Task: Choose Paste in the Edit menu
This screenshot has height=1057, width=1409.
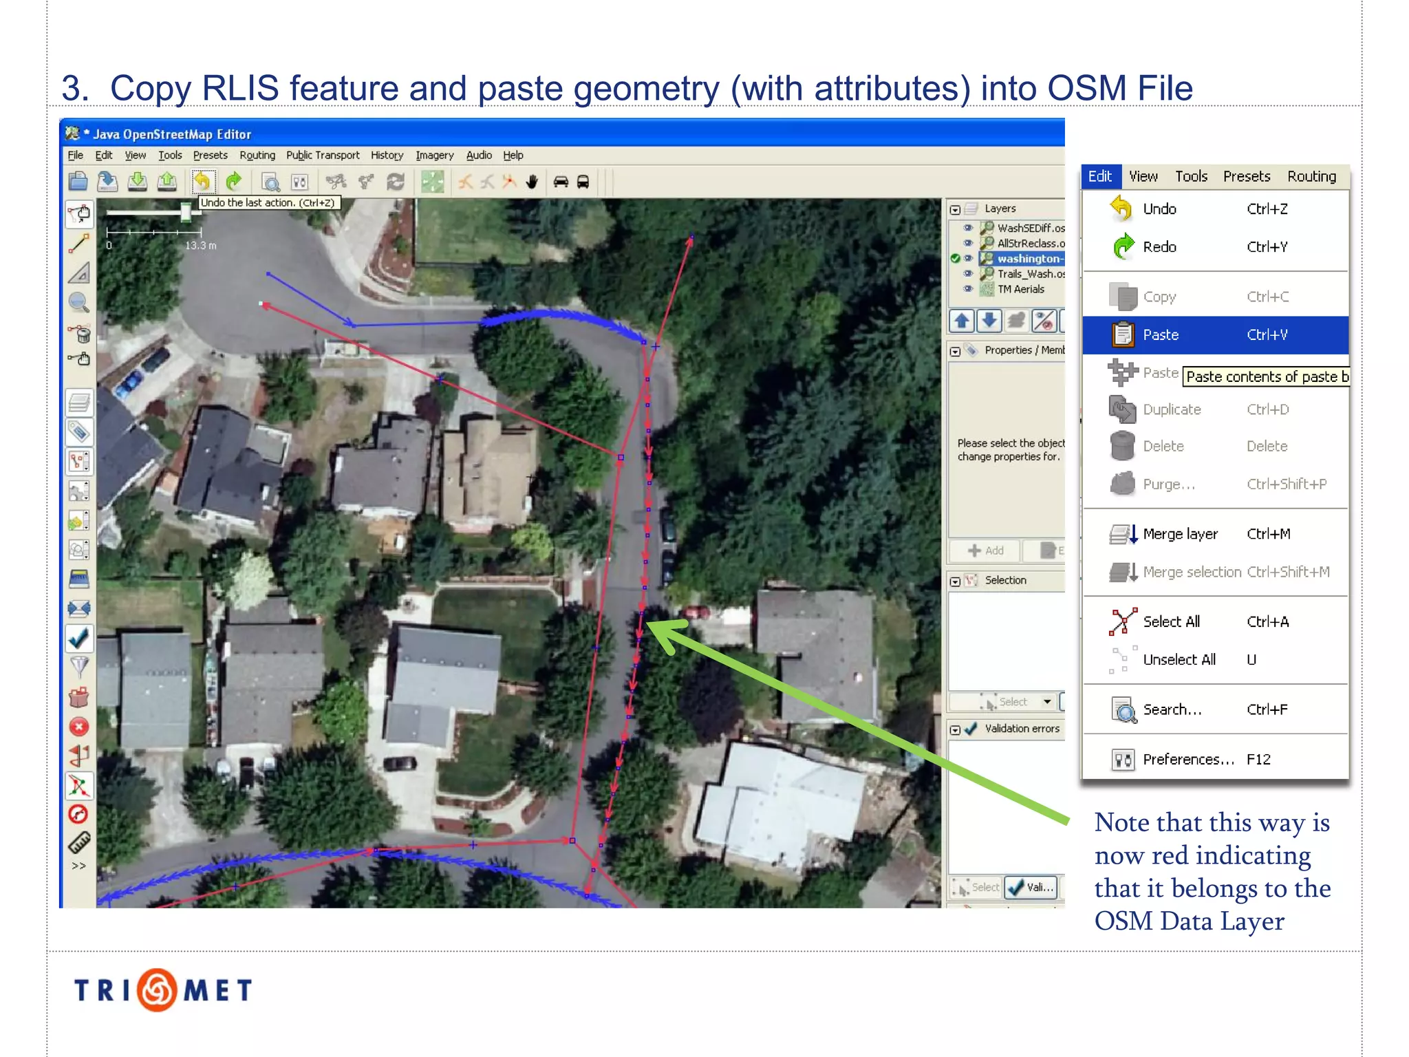Action: (x=1216, y=335)
